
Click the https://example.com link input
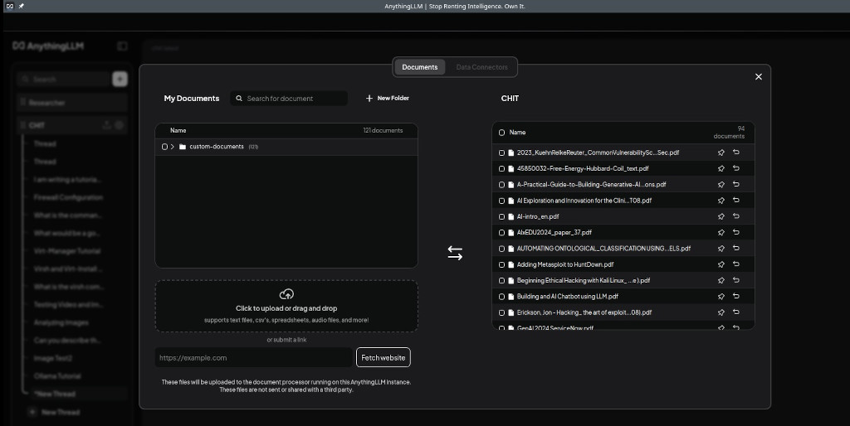tap(254, 358)
